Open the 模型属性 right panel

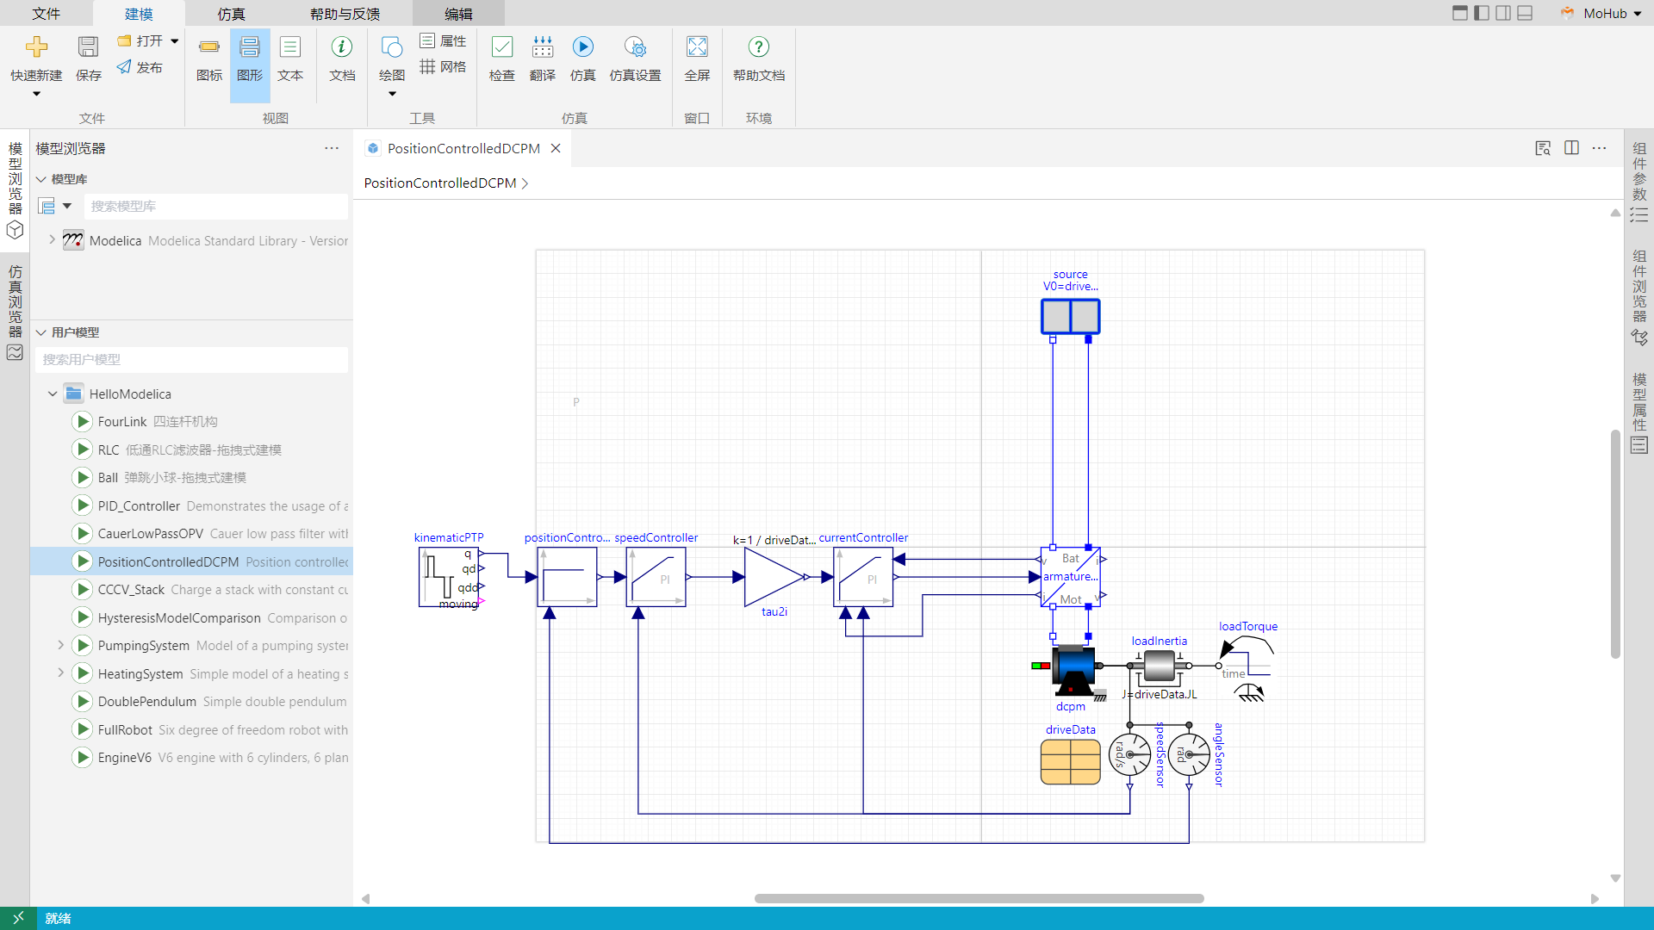pyautogui.click(x=1638, y=412)
